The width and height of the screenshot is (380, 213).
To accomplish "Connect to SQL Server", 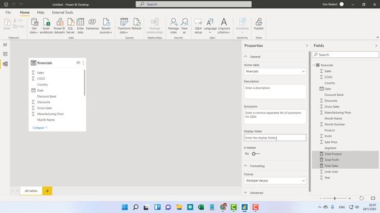I will point(71,26).
